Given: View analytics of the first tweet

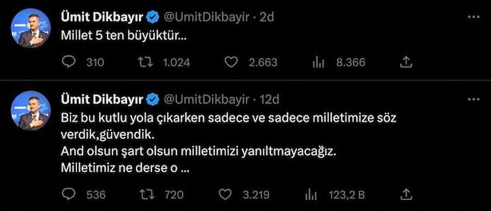Looking at the screenshot, I should 318,62.
